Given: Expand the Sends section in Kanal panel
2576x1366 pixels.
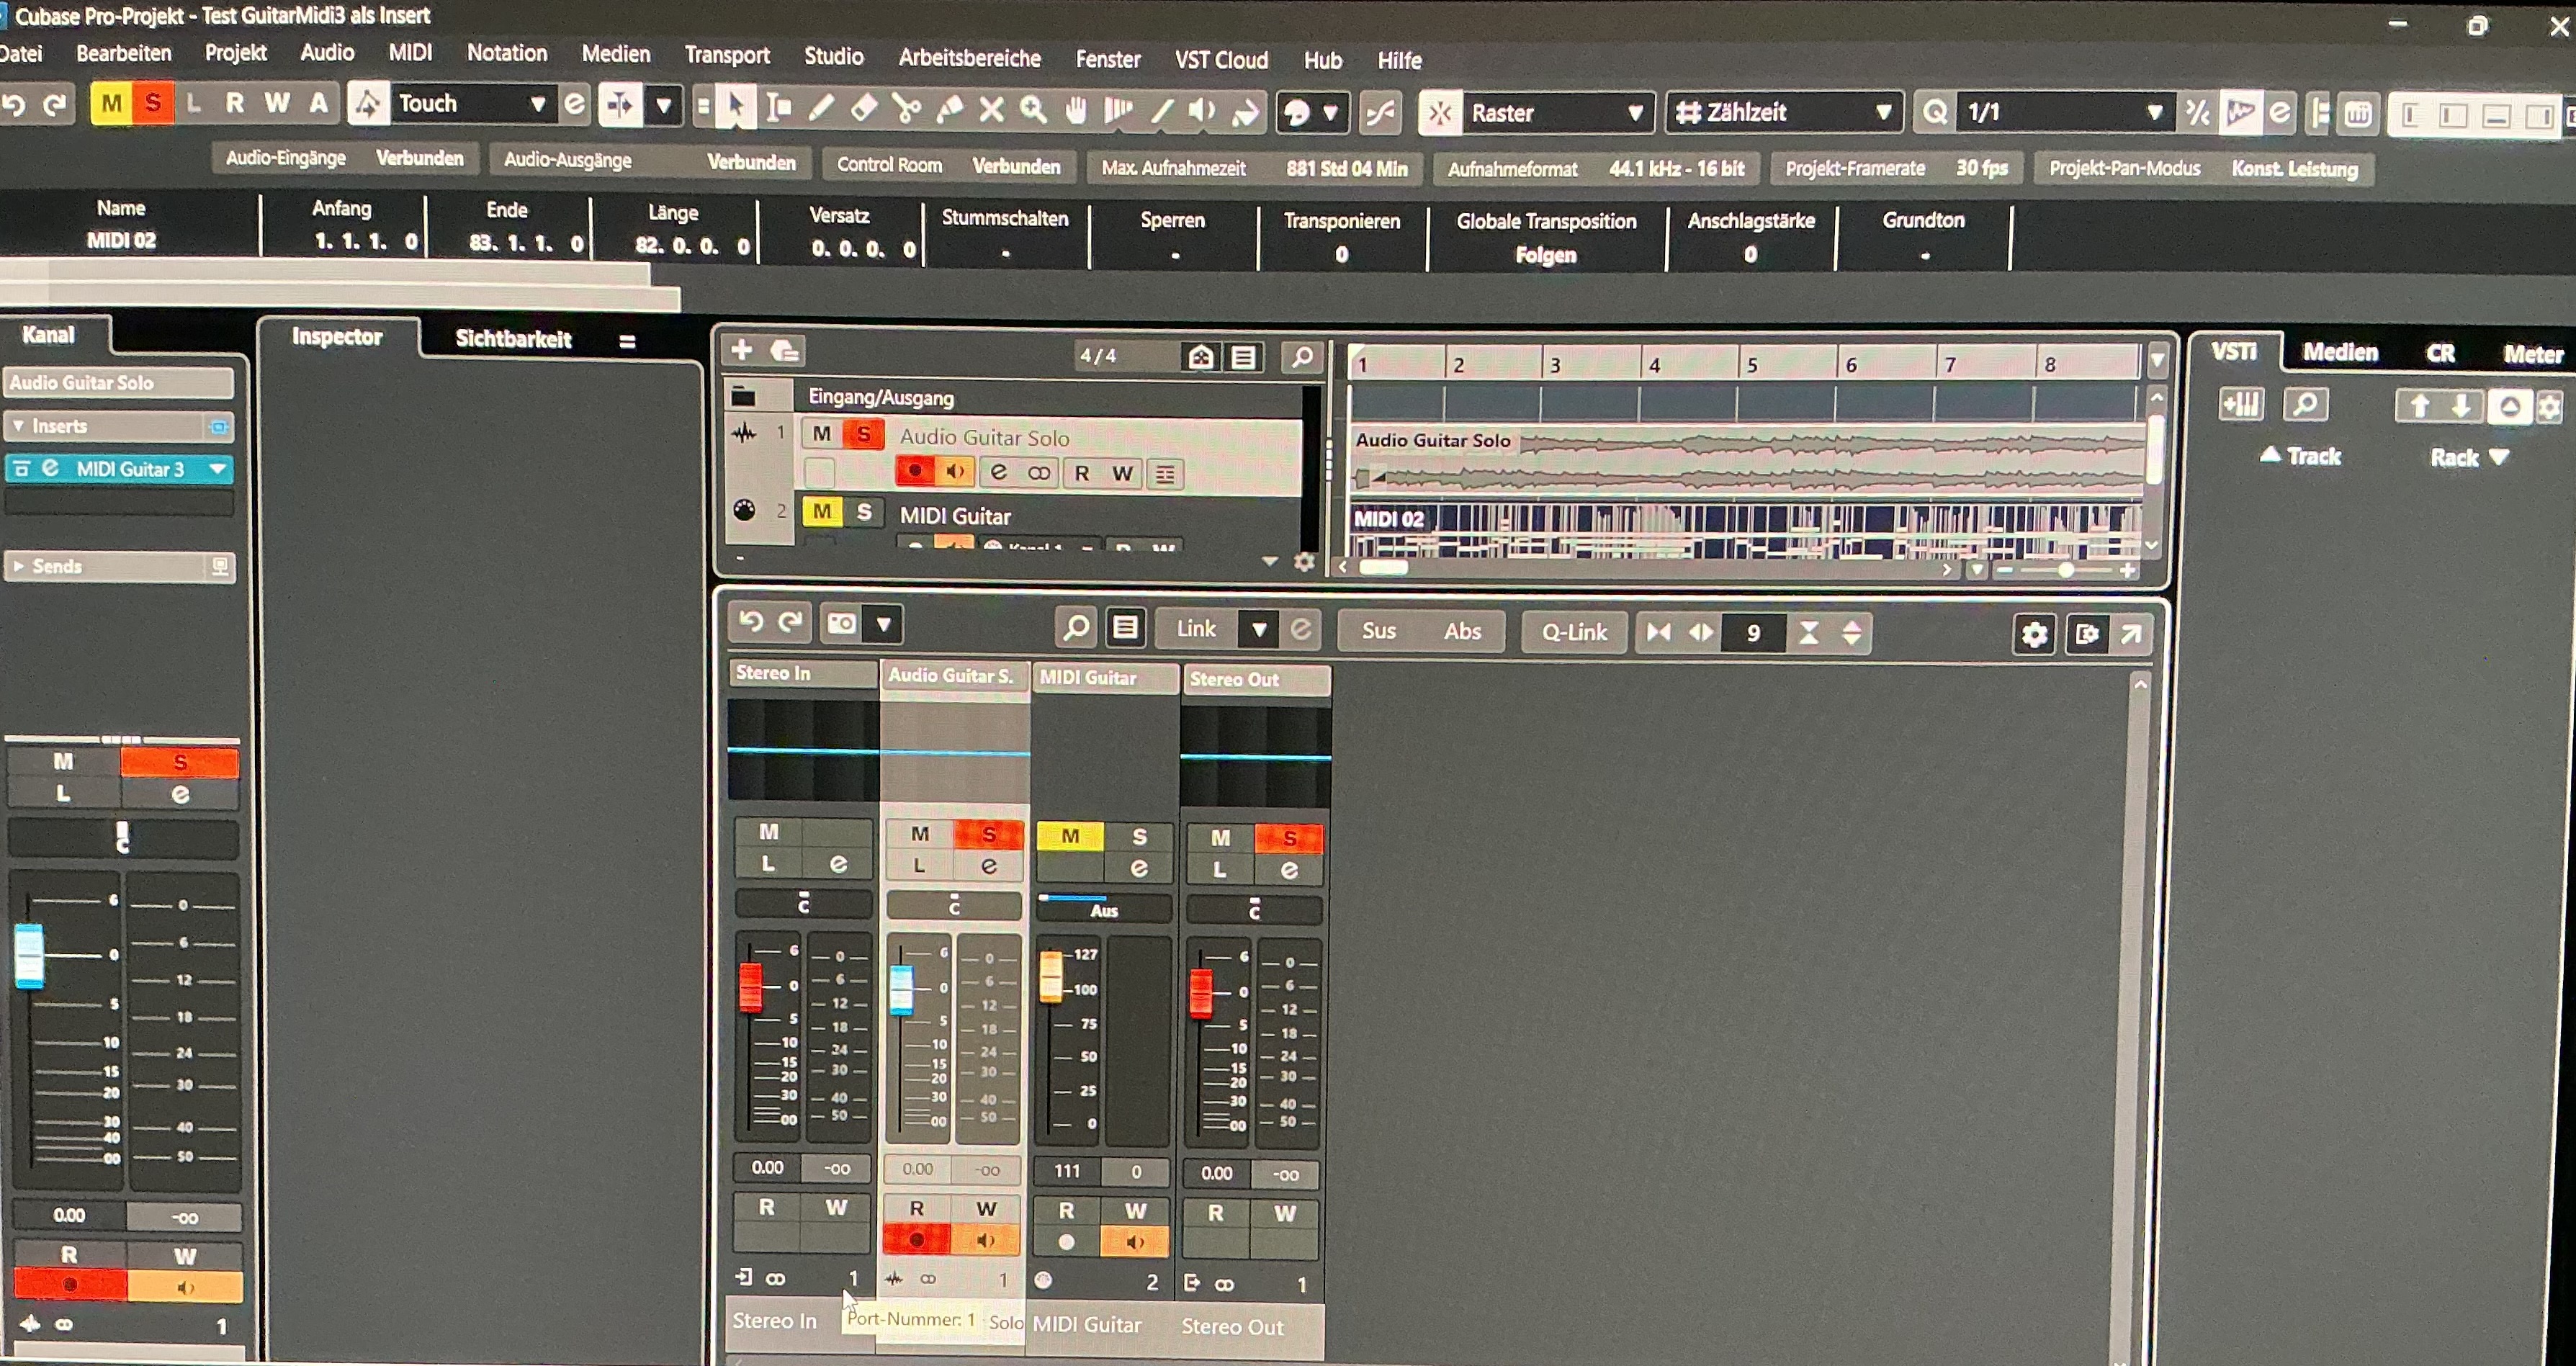Looking at the screenshot, I should 19,566.
